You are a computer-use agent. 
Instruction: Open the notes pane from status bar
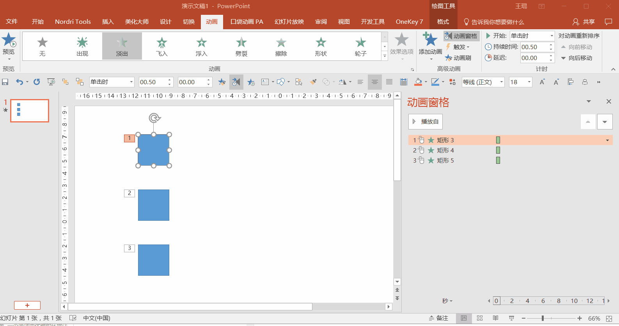click(x=439, y=318)
